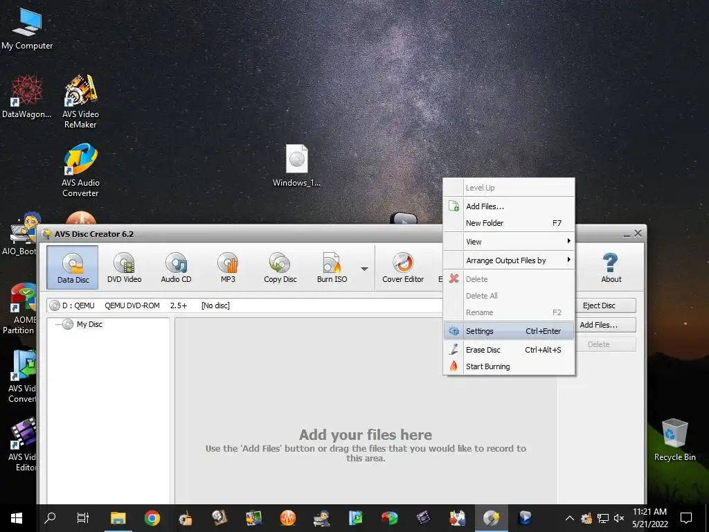Open taskbar Search

[x=50, y=518]
